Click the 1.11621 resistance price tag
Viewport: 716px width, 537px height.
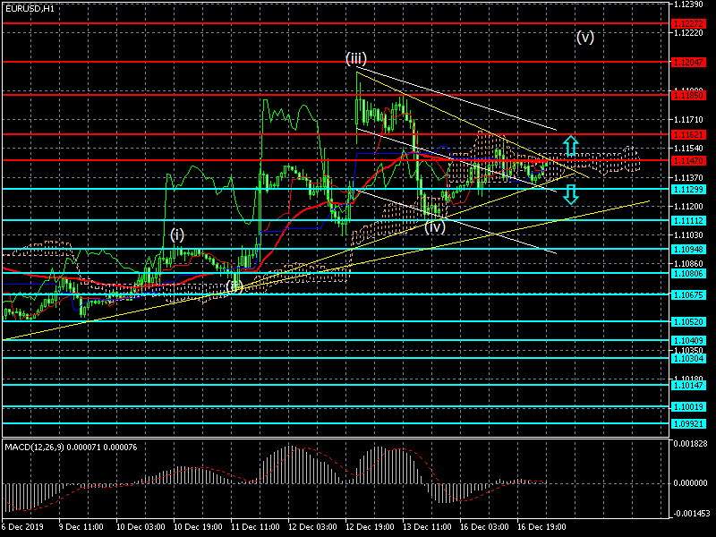click(688, 135)
